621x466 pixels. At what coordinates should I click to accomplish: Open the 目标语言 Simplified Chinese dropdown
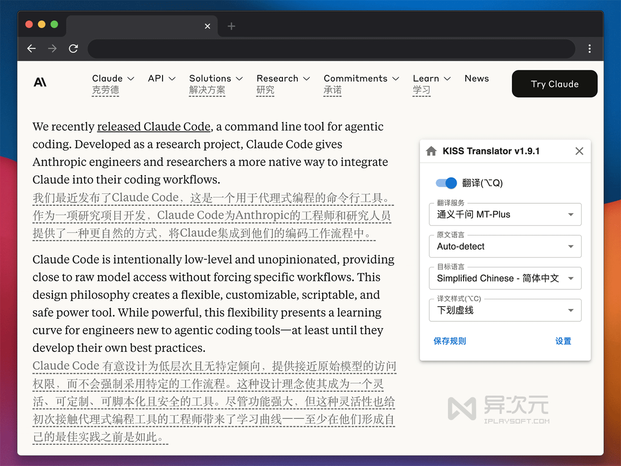[x=505, y=278]
